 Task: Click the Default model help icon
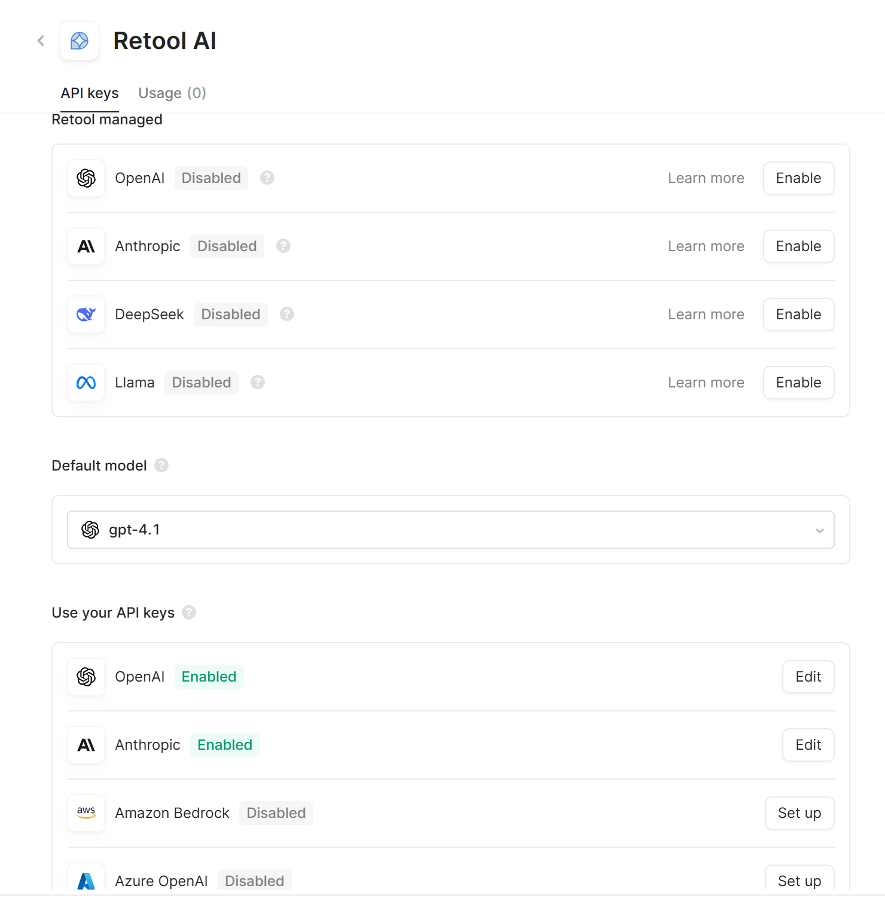[x=161, y=465]
